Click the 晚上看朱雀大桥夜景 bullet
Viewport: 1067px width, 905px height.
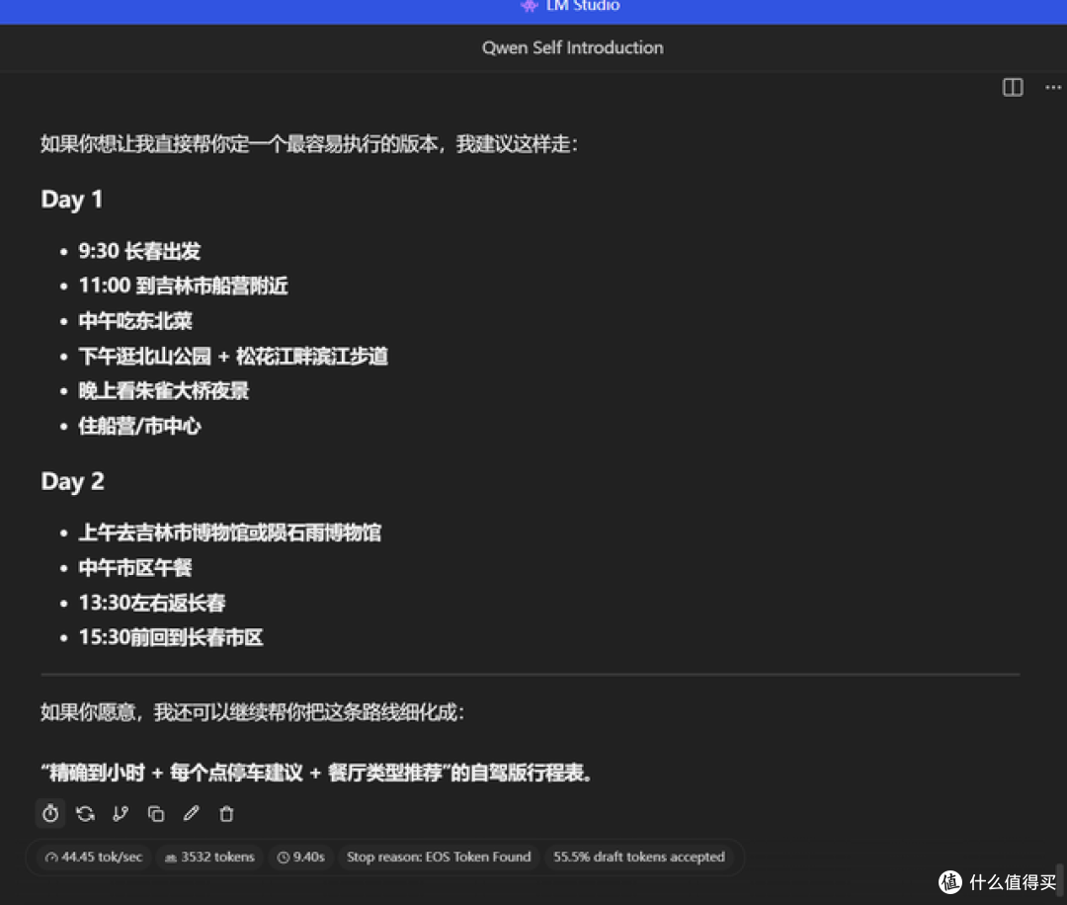tap(164, 390)
